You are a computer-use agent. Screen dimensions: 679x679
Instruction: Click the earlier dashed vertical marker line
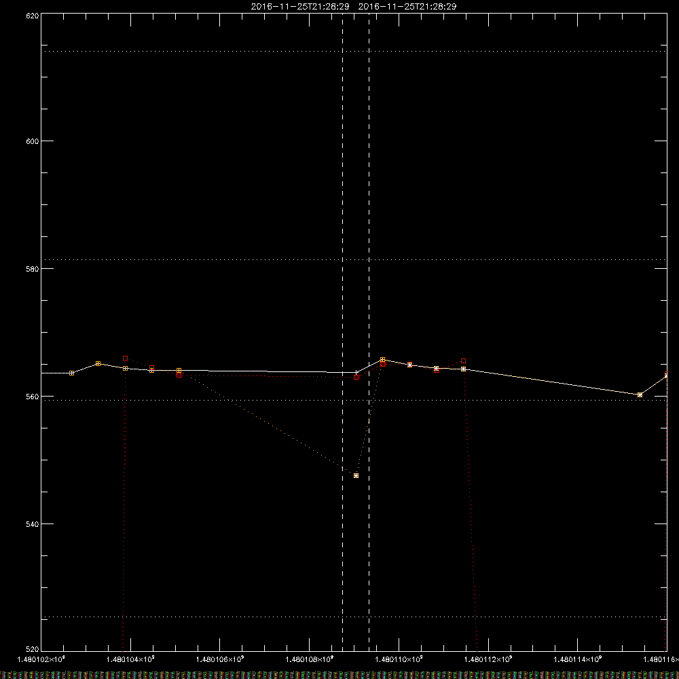coord(342,331)
